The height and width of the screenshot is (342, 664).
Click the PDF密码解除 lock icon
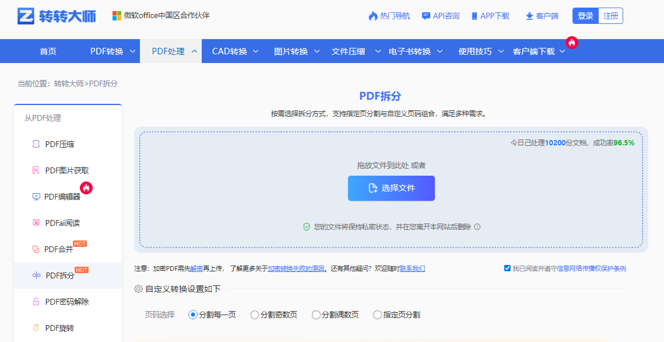(36, 302)
